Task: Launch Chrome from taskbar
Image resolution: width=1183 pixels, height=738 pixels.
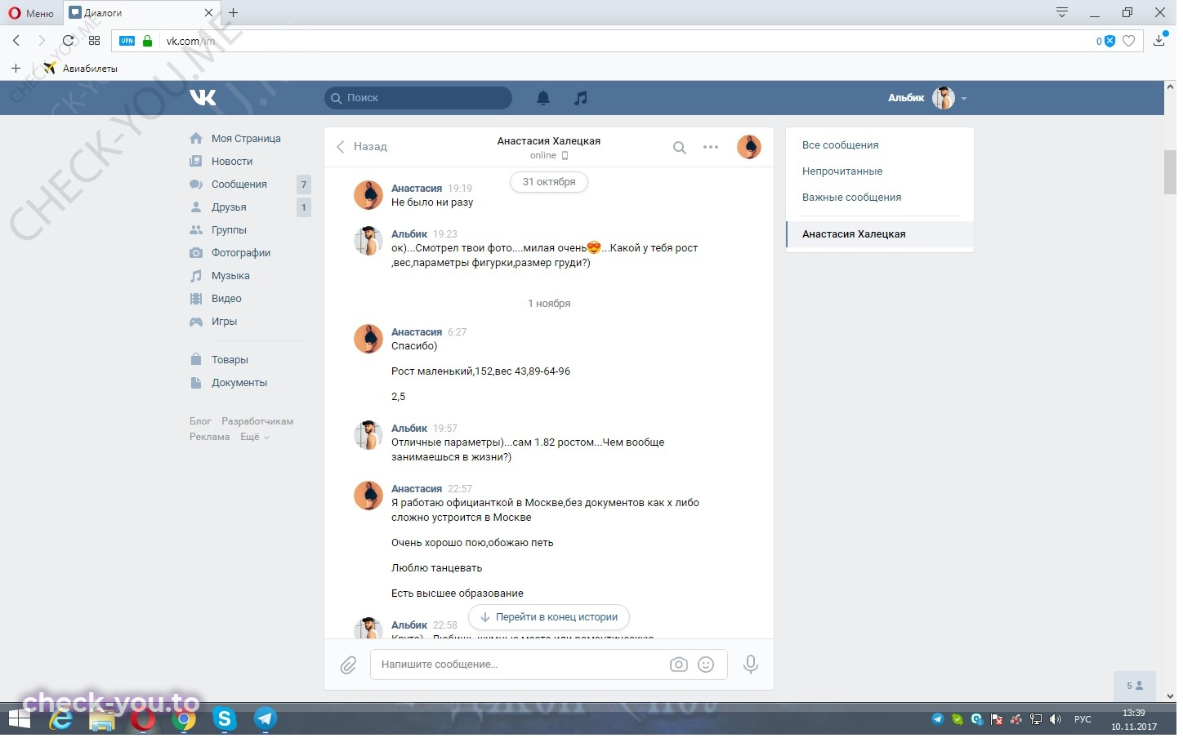Action: pyautogui.click(x=185, y=720)
